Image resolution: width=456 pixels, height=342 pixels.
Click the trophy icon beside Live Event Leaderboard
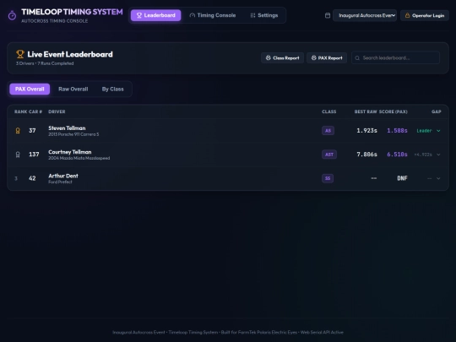pyautogui.click(x=20, y=54)
